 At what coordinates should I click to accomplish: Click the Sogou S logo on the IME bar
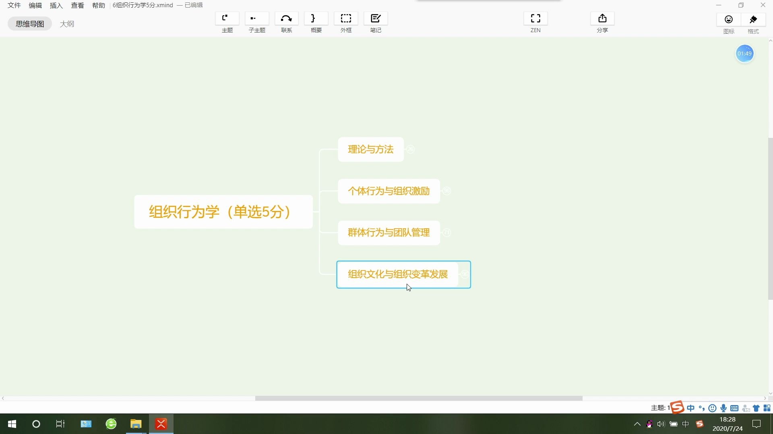pos(677,407)
